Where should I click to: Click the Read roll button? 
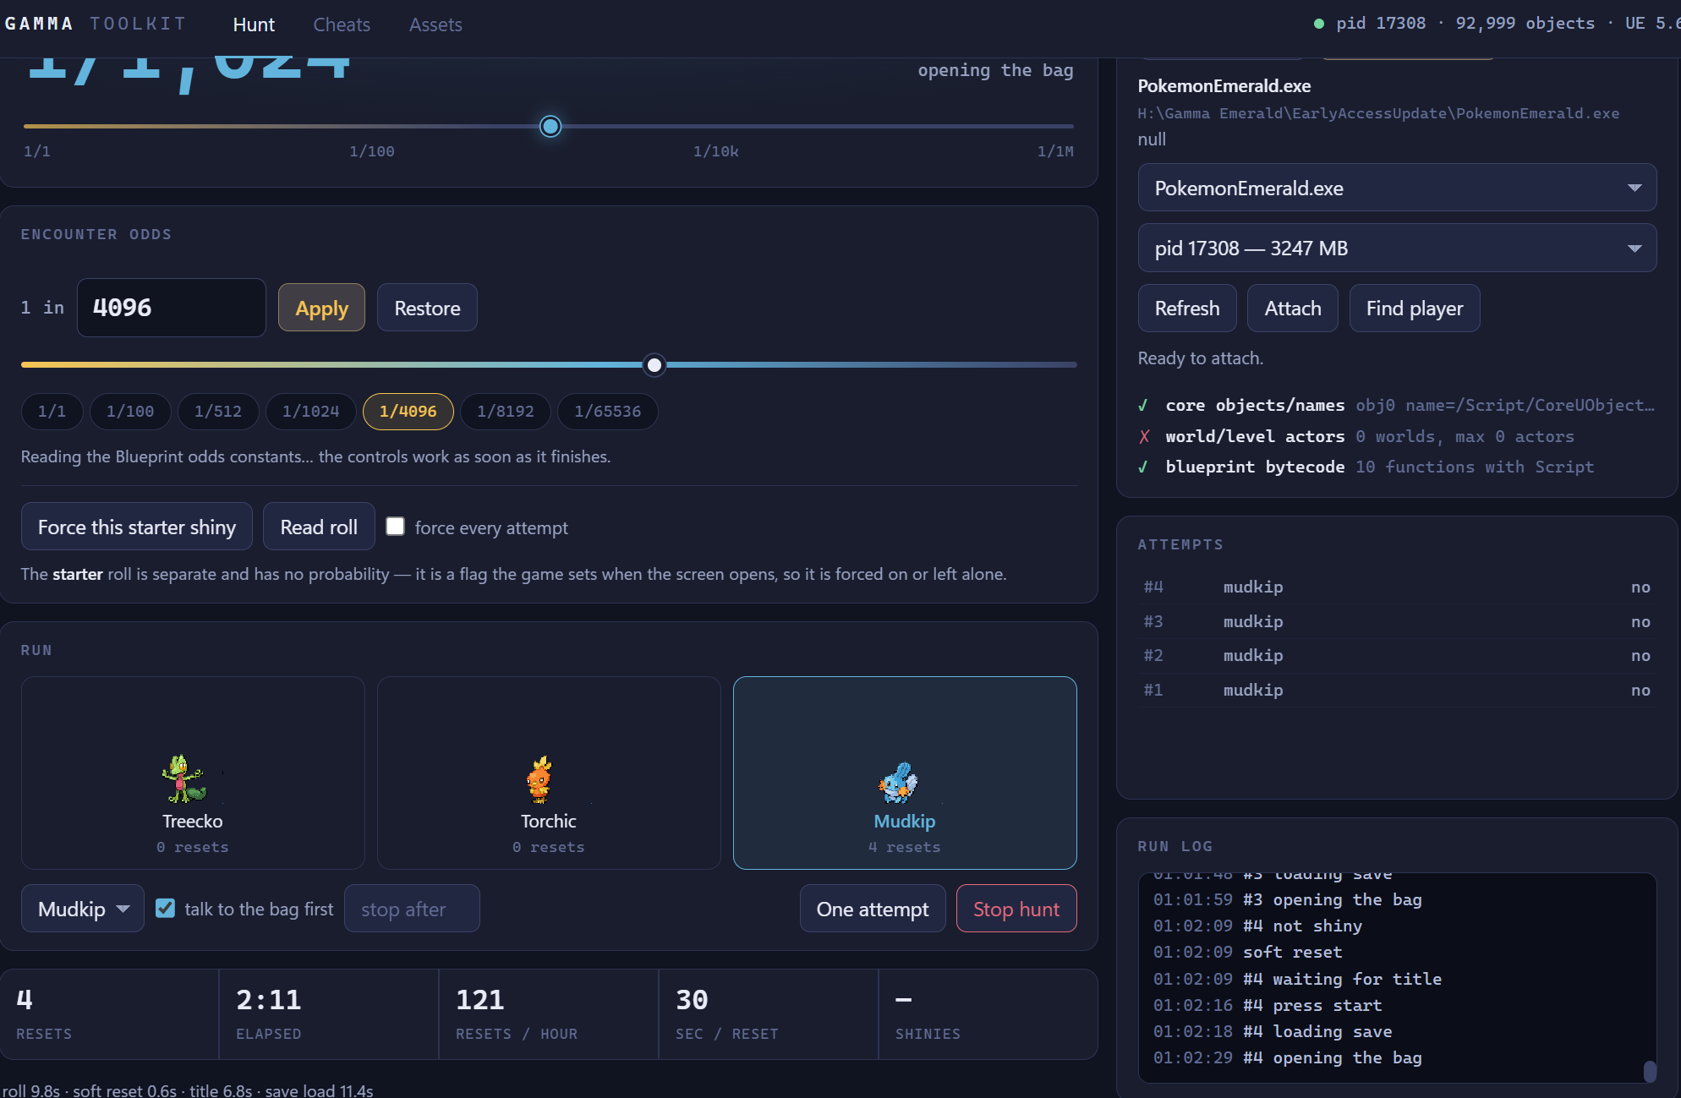coord(319,527)
